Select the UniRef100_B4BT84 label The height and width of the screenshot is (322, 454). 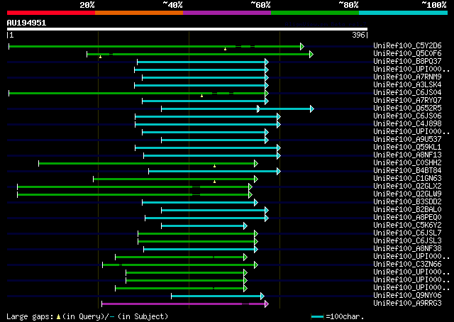(407, 170)
